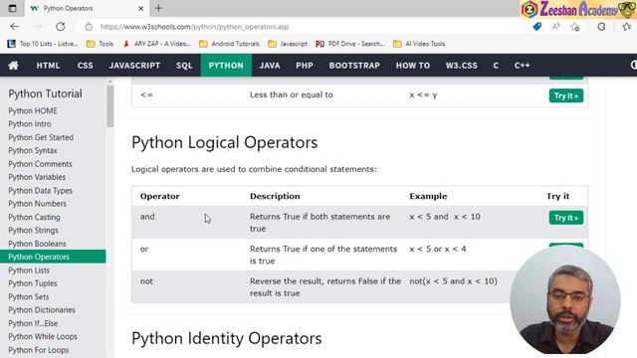
Task: Open the browser extensions icon
Action: 601,27
